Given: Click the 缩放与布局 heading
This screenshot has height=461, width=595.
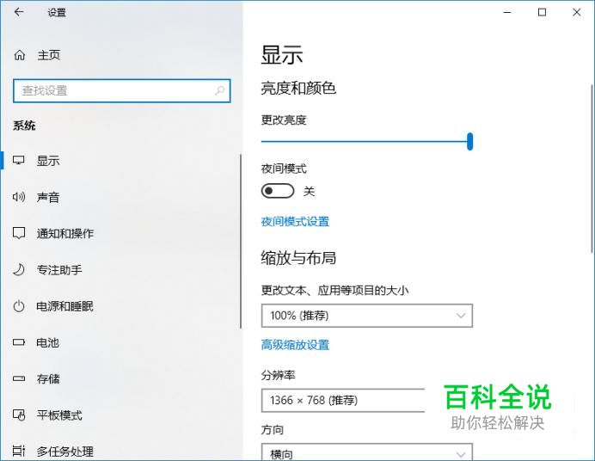Looking at the screenshot, I should (x=298, y=258).
